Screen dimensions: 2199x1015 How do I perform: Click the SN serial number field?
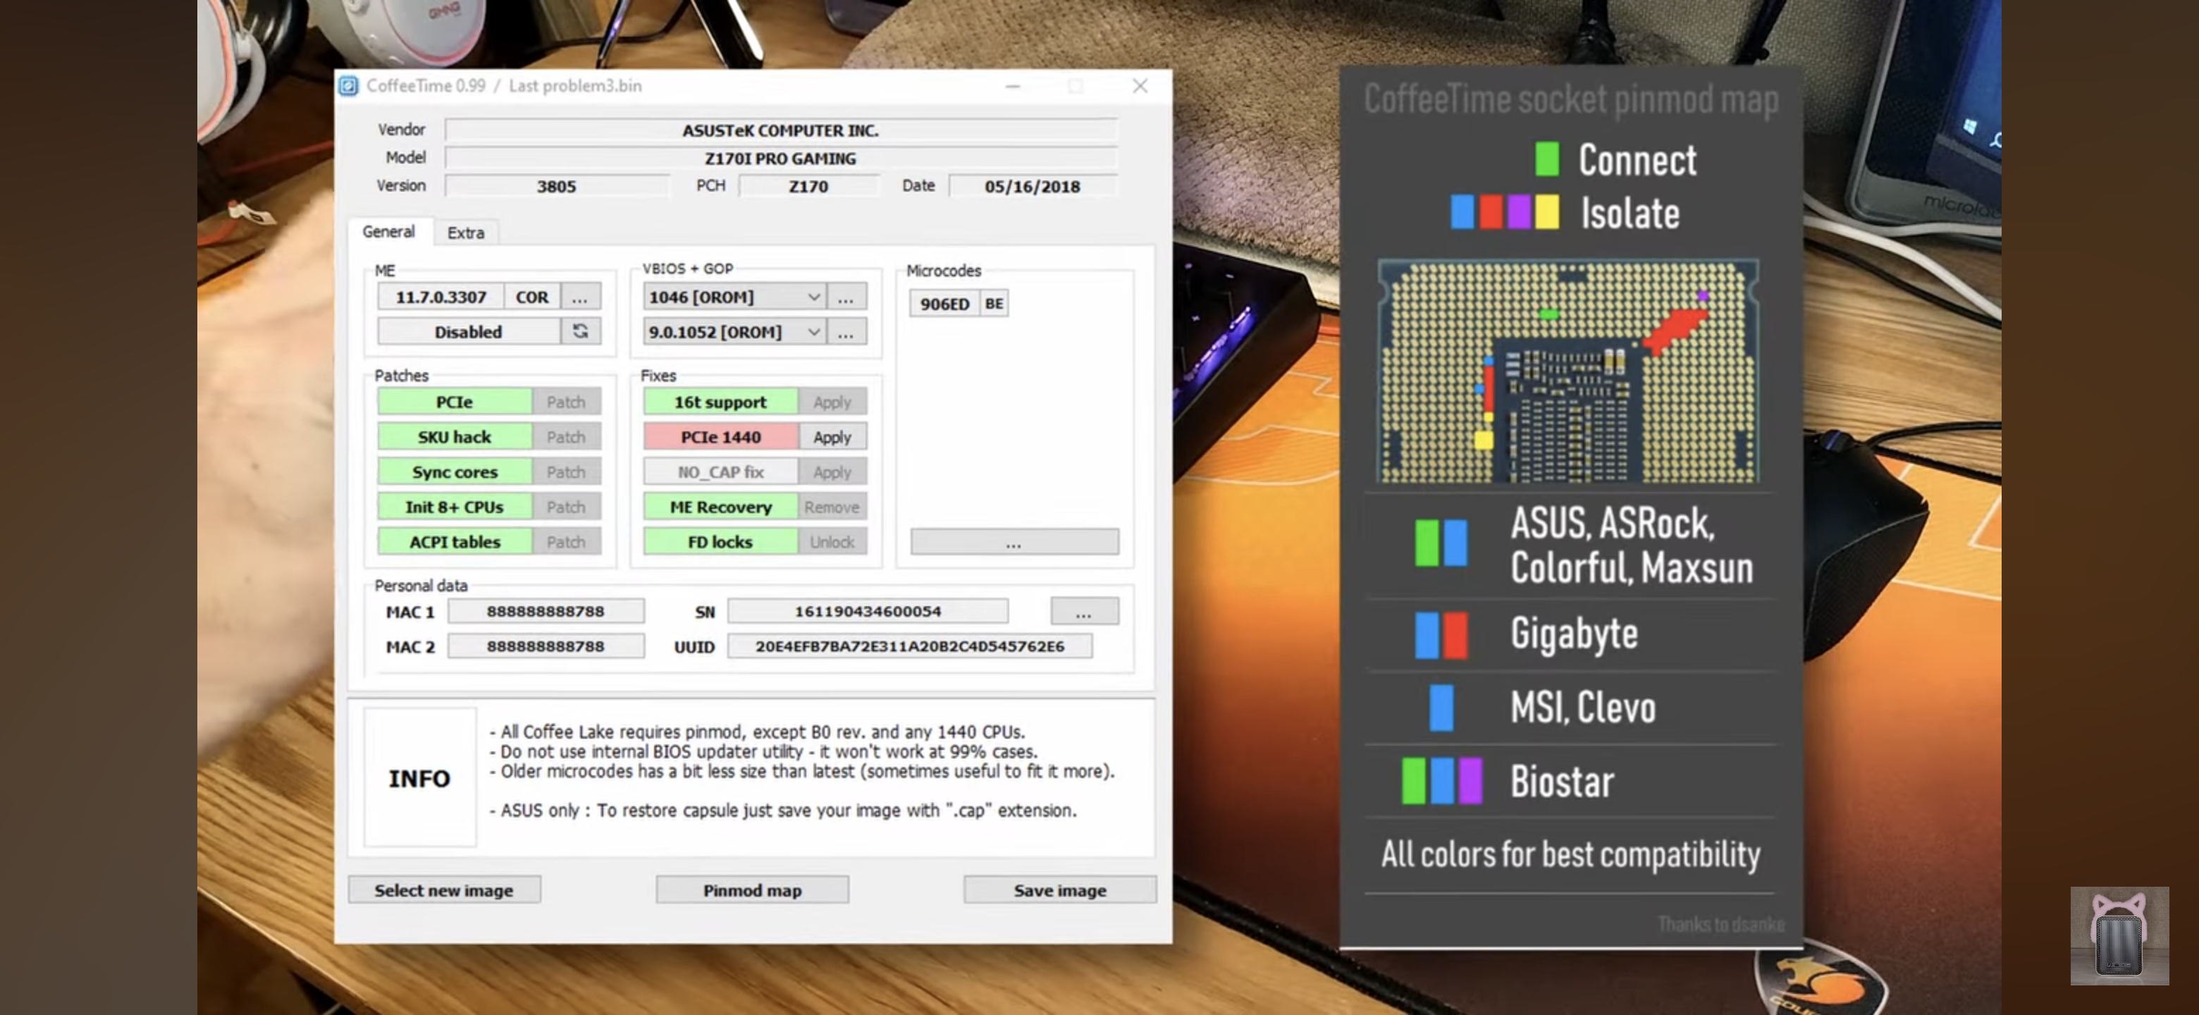point(868,611)
